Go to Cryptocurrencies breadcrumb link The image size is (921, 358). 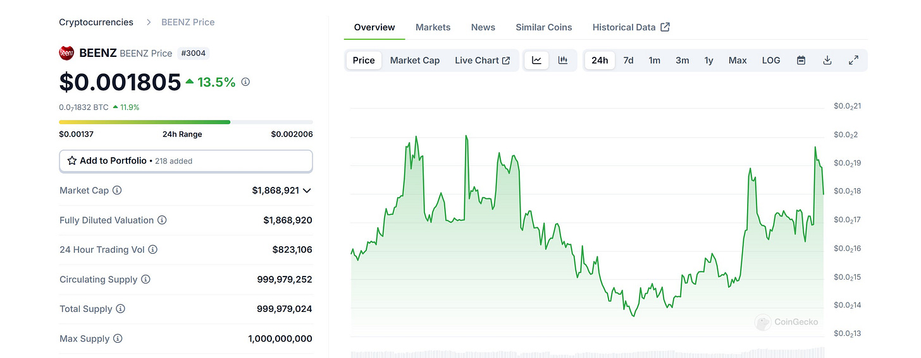coord(96,22)
